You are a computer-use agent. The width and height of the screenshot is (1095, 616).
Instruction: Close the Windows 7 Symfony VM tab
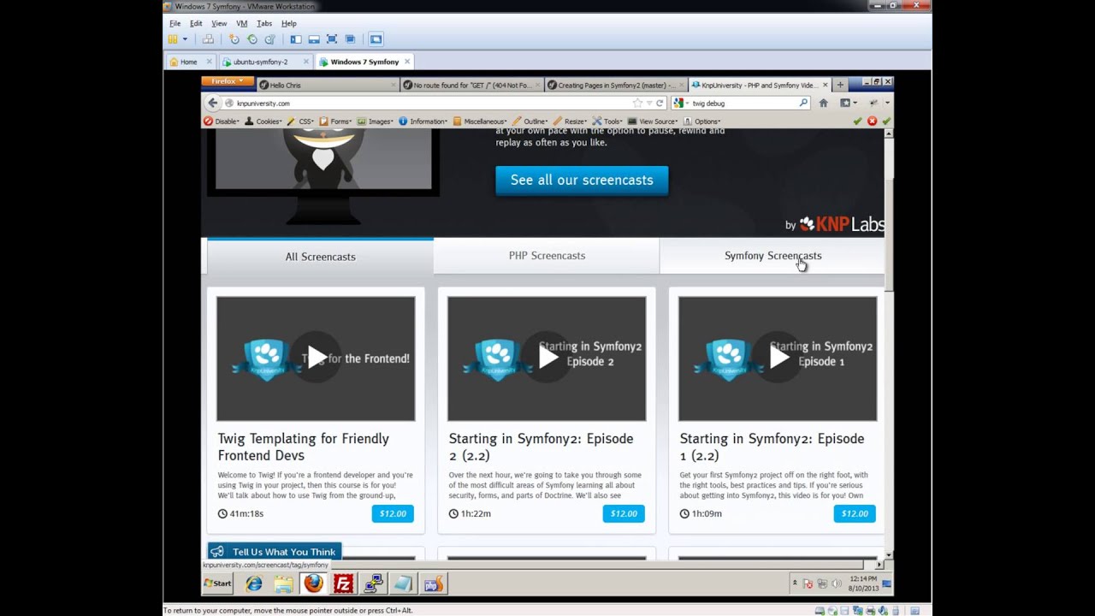[x=407, y=62]
